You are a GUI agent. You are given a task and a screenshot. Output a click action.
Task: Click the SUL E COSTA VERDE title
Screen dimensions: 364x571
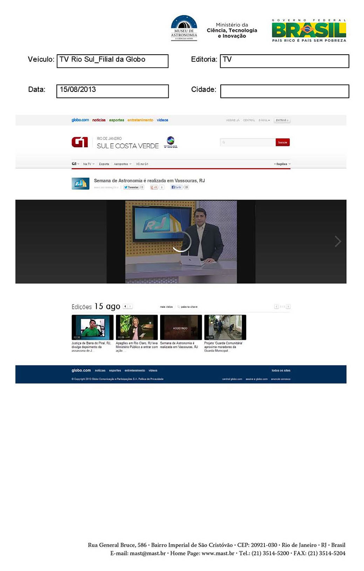[x=128, y=146]
